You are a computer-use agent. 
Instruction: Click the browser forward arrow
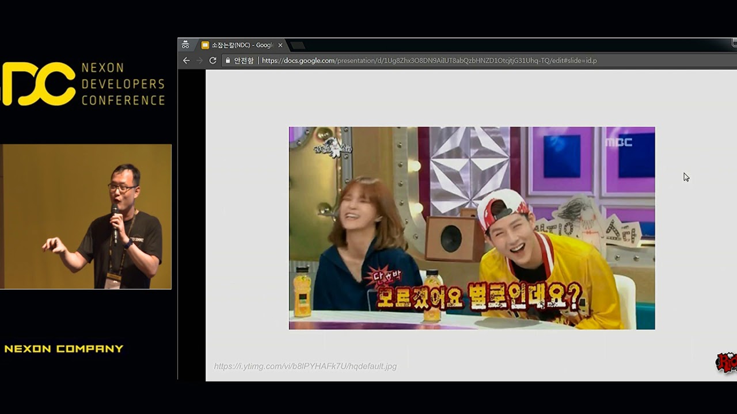click(200, 60)
